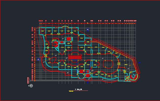The image size is (160, 101).
Task: Click the circular crosshair north symbol
Action: coord(31,86)
